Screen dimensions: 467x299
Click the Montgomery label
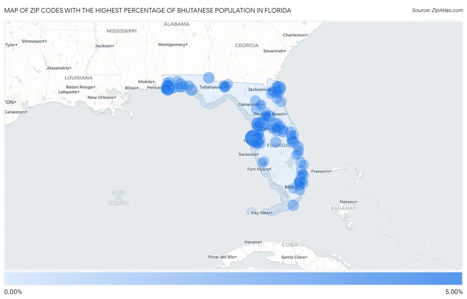[x=172, y=45]
